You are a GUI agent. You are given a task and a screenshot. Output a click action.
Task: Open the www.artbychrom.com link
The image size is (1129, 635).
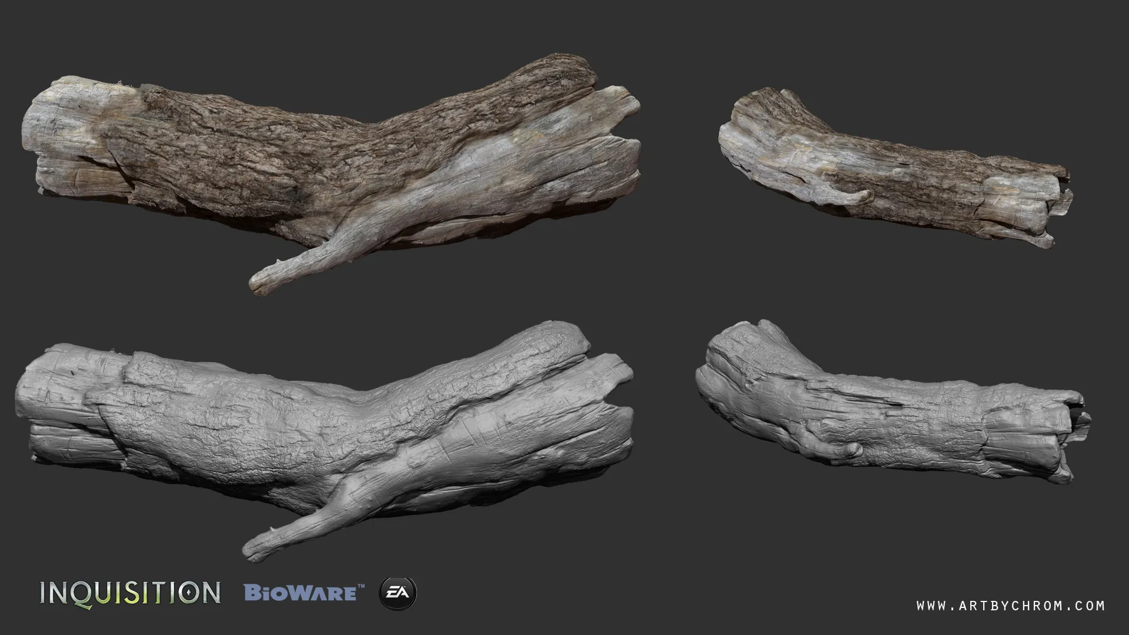(1010, 606)
